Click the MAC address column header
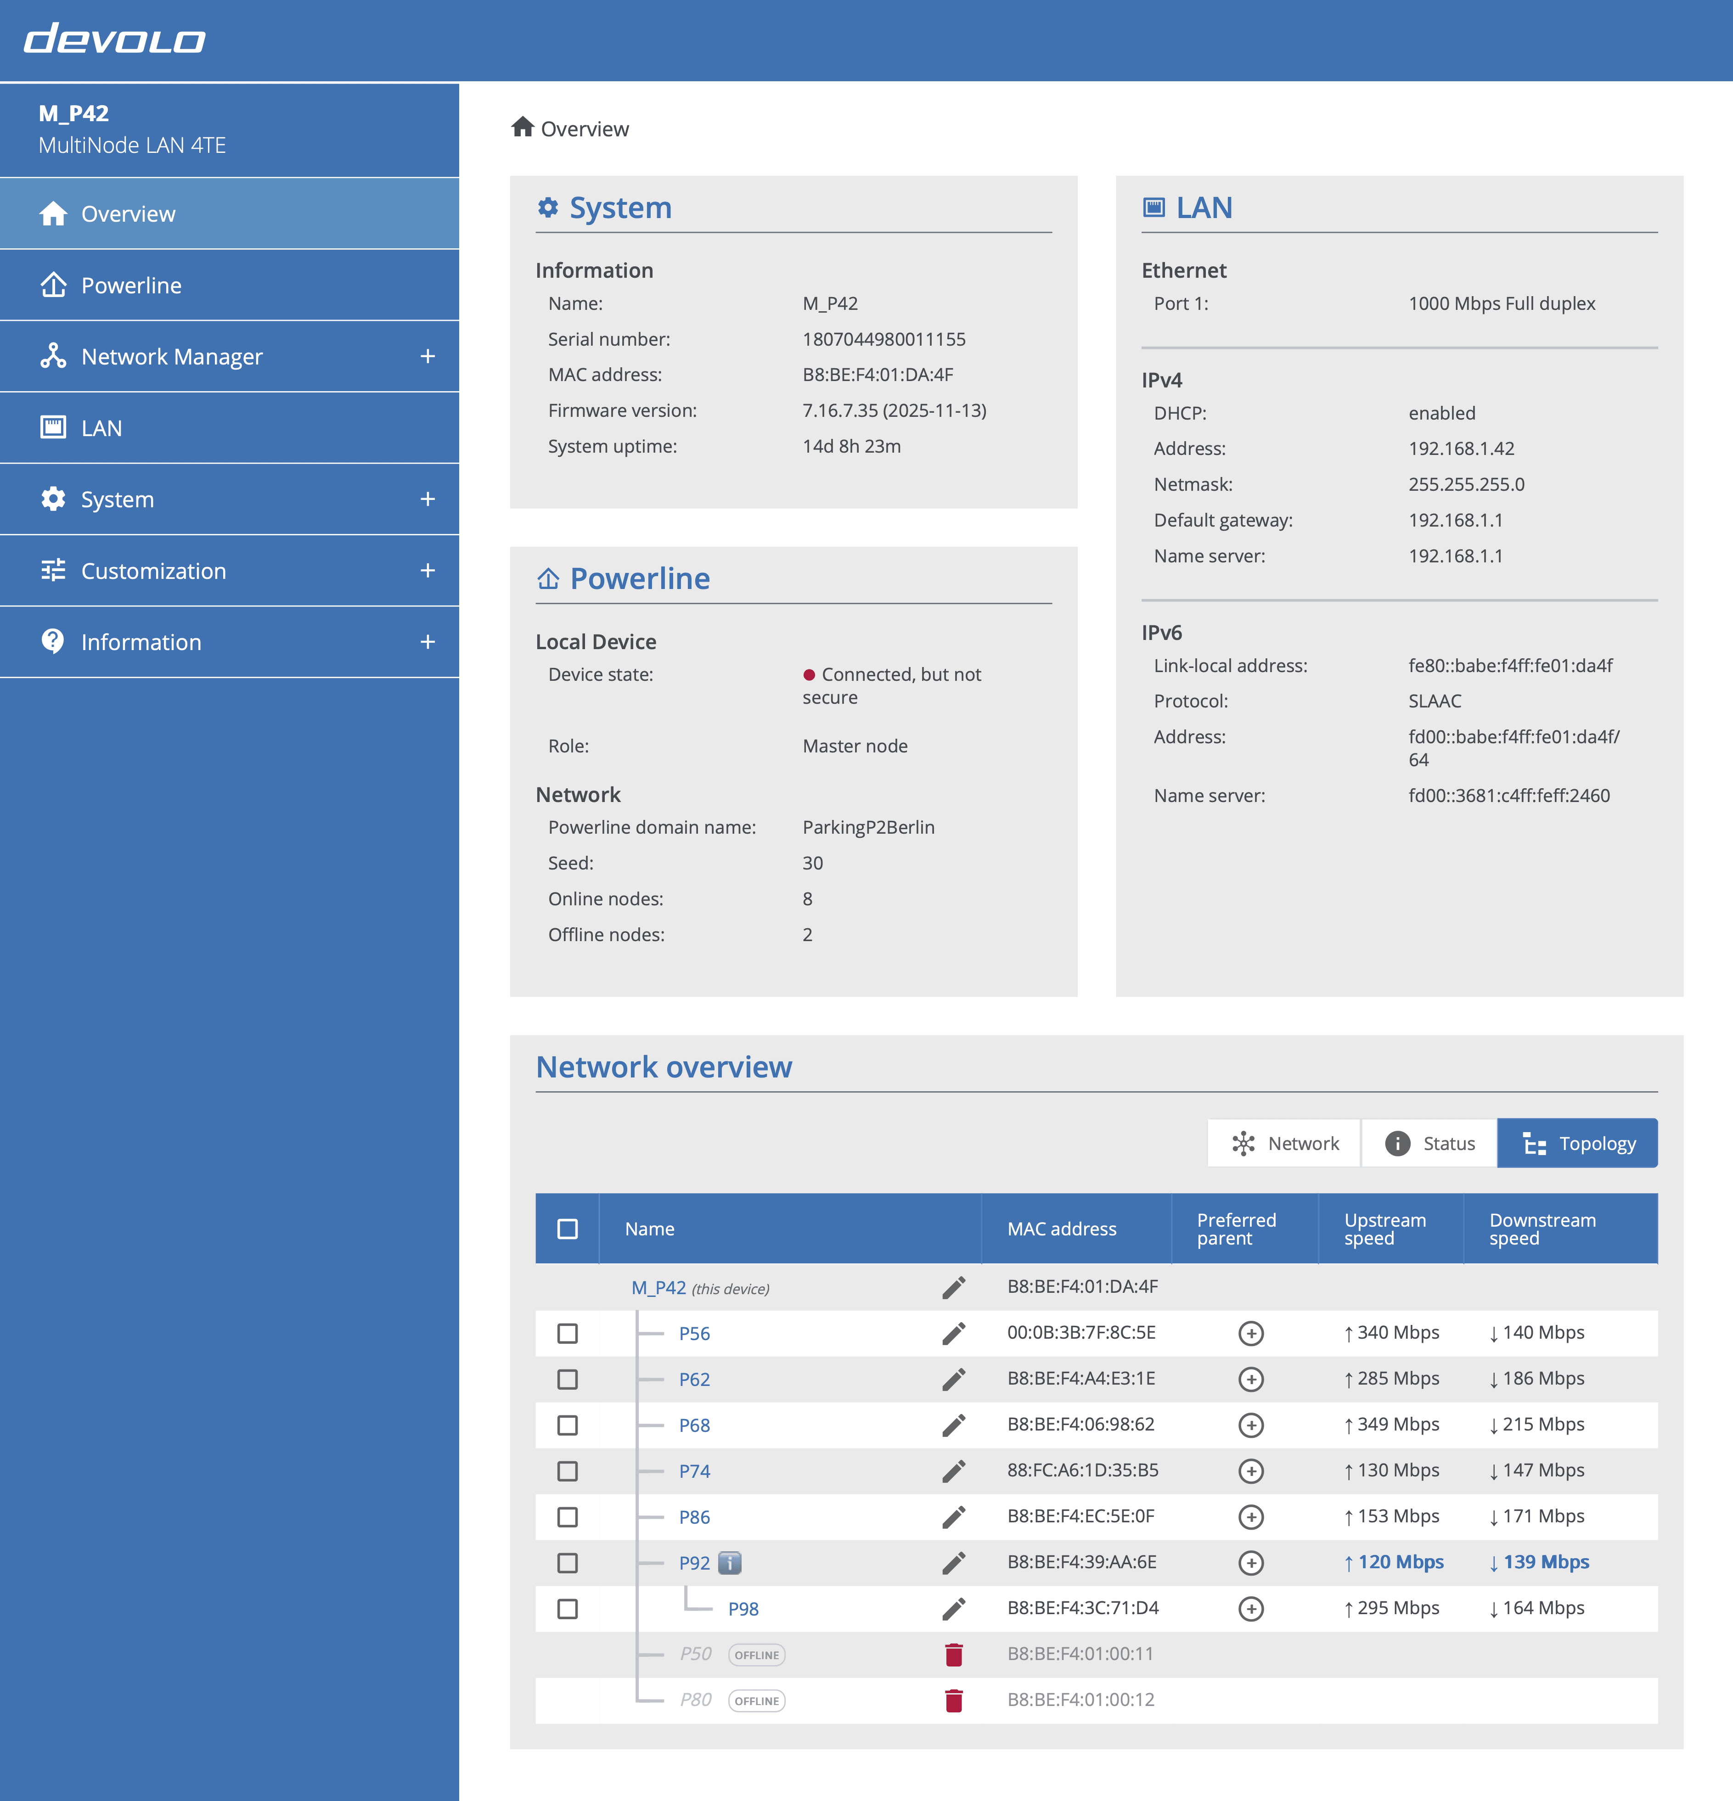The image size is (1733, 1801). coord(1061,1229)
